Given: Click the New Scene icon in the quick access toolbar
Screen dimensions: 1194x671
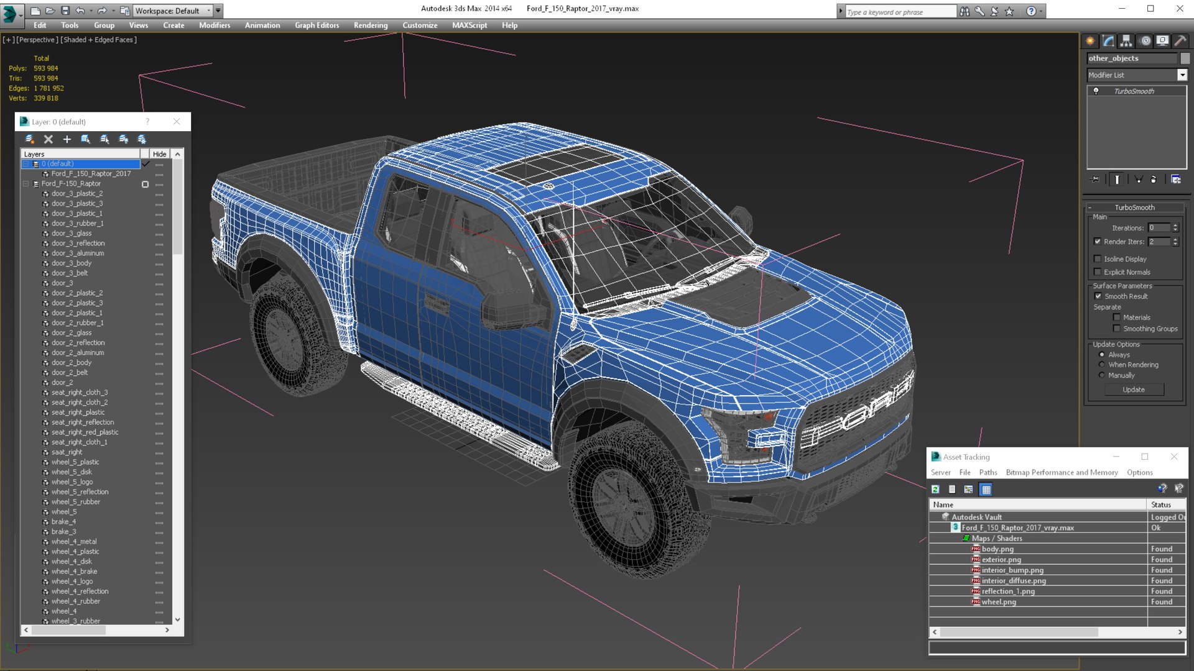Looking at the screenshot, I should [35, 11].
